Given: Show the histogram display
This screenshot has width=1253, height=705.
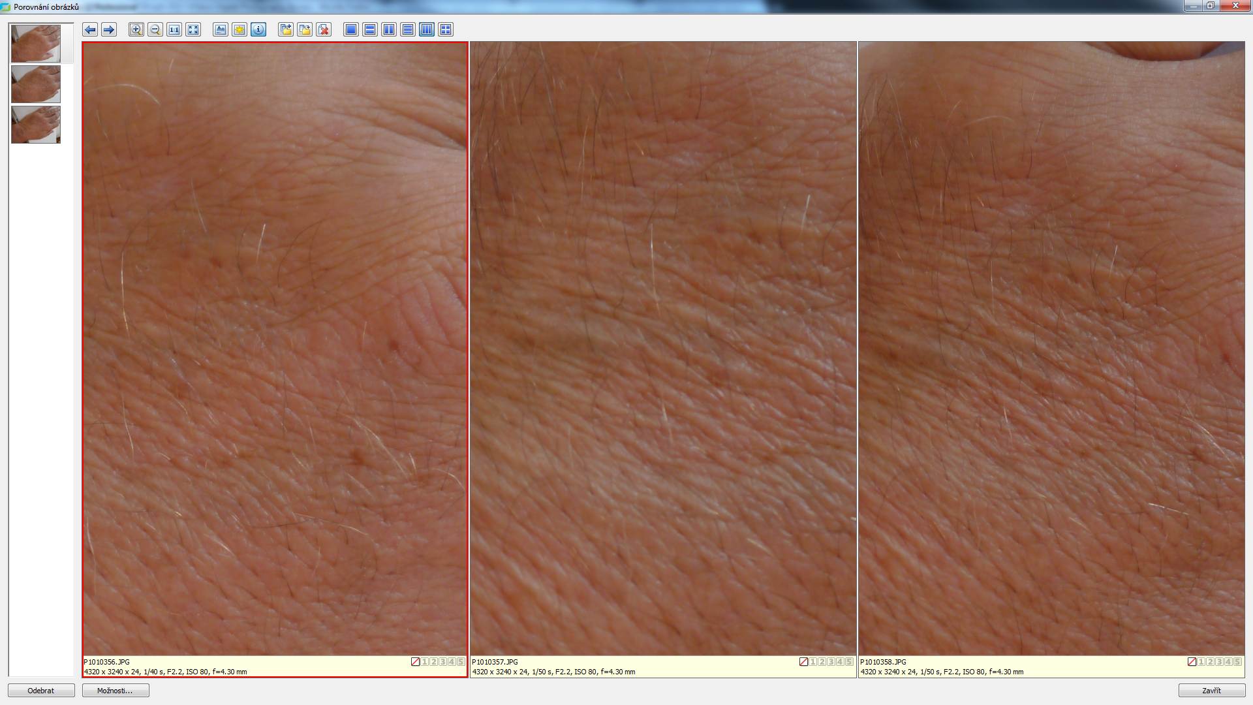Looking at the screenshot, I should (x=221, y=29).
